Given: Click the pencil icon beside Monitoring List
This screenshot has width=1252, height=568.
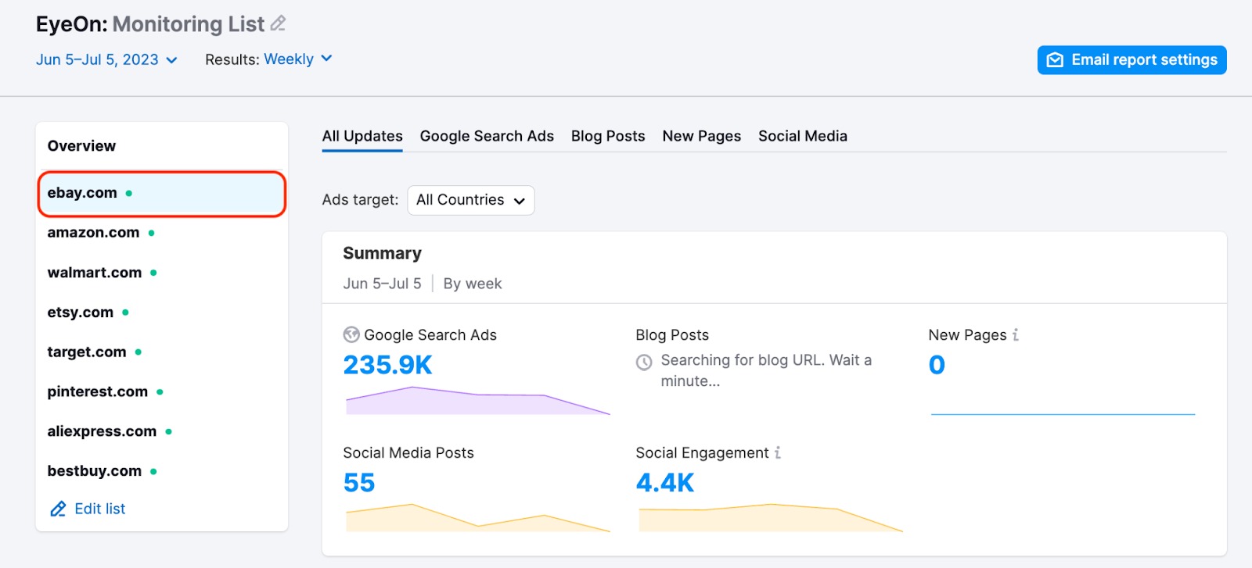Looking at the screenshot, I should pyautogui.click(x=278, y=24).
